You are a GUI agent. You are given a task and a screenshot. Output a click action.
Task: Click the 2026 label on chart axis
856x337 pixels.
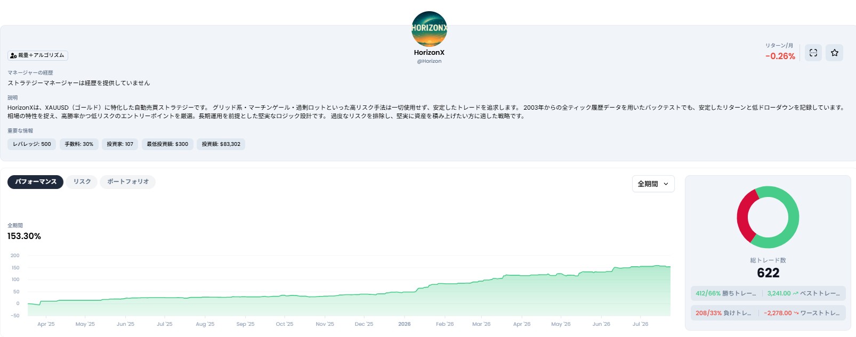[404, 324]
